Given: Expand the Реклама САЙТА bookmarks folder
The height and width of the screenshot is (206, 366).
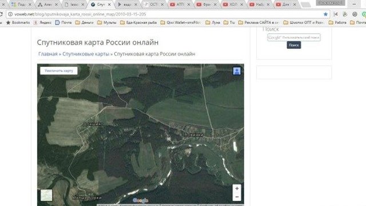Looking at the screenshot, I should pos(258,22).
